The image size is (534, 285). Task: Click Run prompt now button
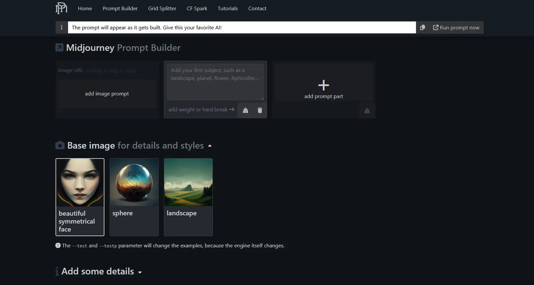point(456,27)
